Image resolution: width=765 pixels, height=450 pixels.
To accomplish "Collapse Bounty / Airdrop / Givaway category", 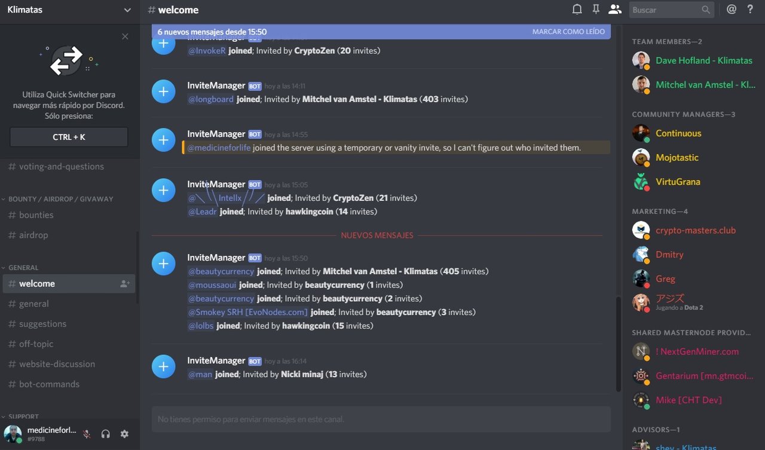I will pos(60,199).
